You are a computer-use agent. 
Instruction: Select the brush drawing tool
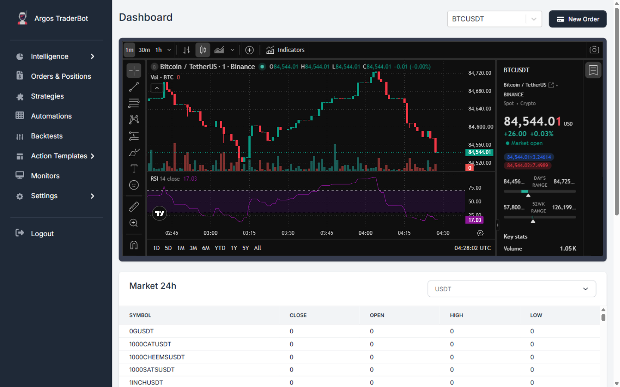point(134,153)
